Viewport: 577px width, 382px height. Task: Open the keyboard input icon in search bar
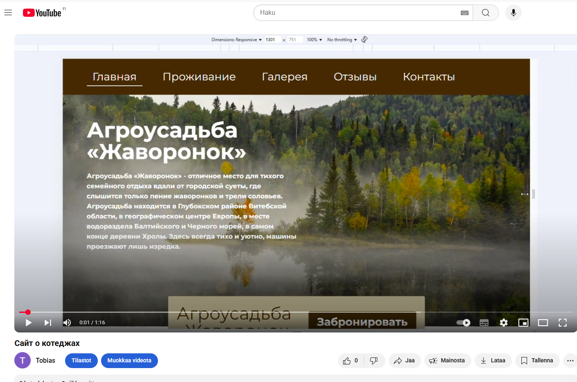pos(464,13)
